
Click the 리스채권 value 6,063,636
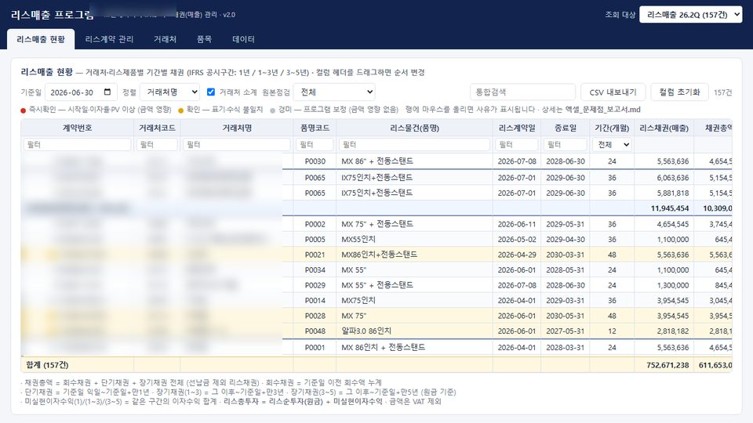pyautogui.click(x=673, y=178)
